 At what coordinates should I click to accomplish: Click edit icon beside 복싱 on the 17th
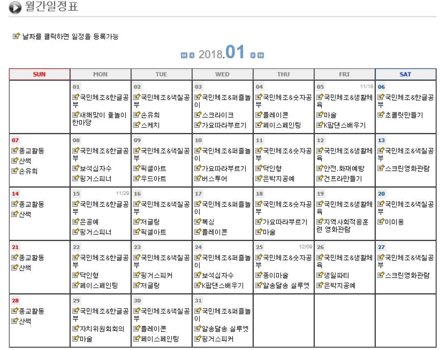(198, 222)
